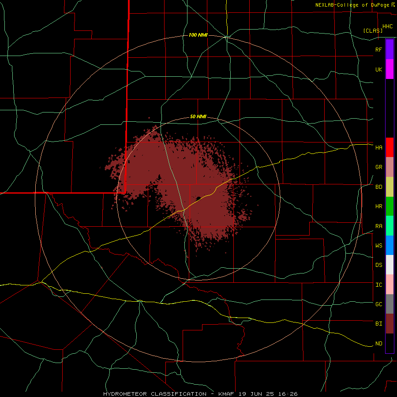This screenshot has height=397, width=397.
Task: Click the magenta UK legend swatch
Action: click(390, 69)
